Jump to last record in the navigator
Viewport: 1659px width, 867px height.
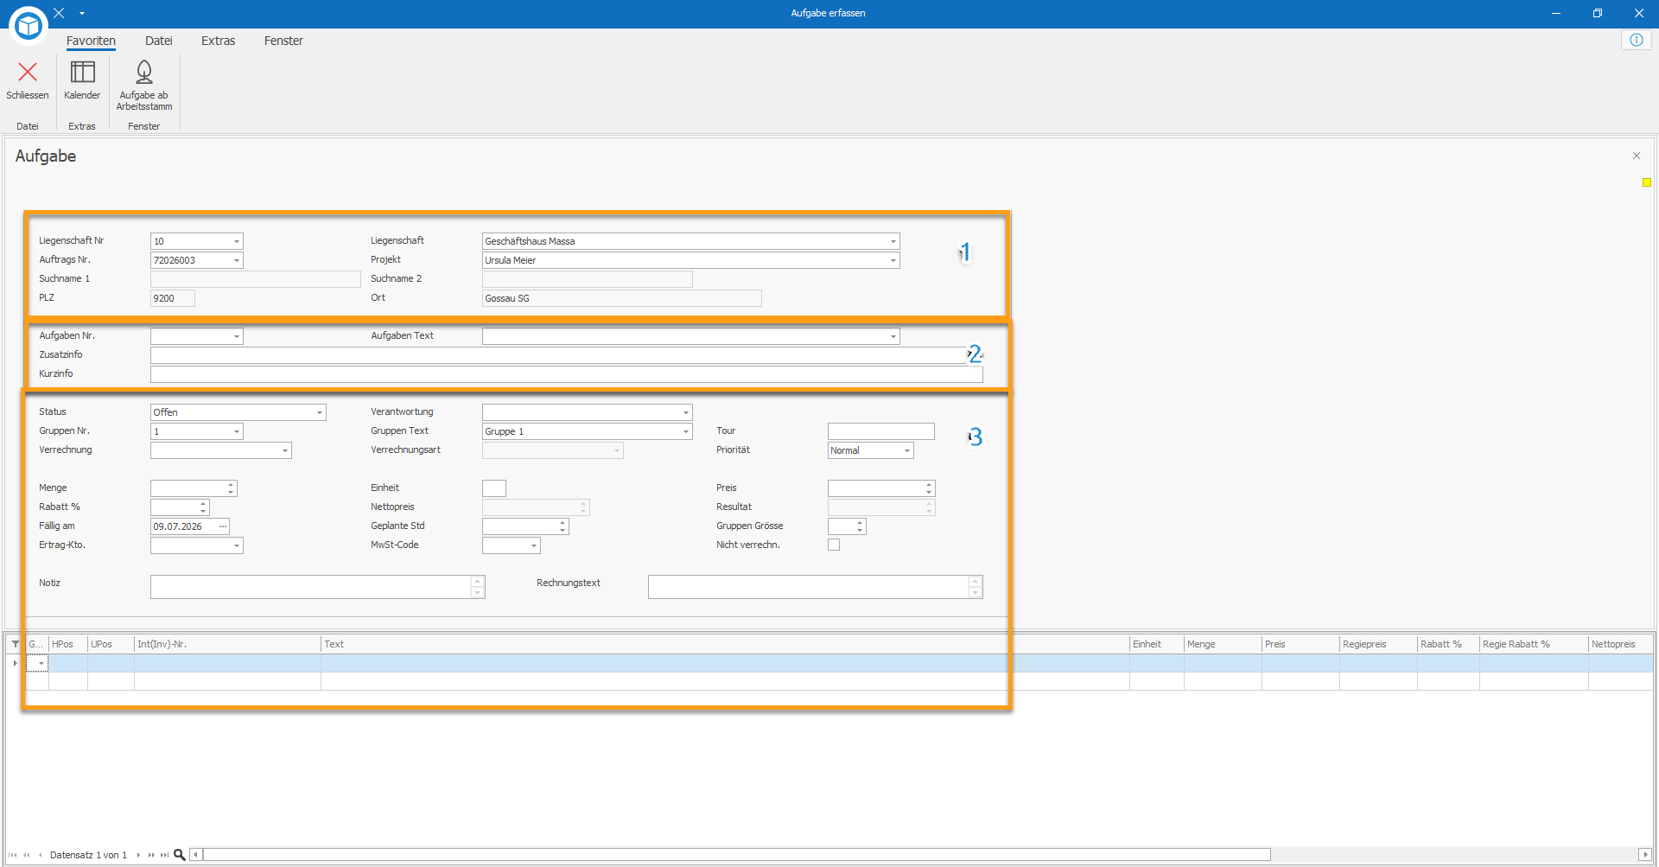(164, 855)
